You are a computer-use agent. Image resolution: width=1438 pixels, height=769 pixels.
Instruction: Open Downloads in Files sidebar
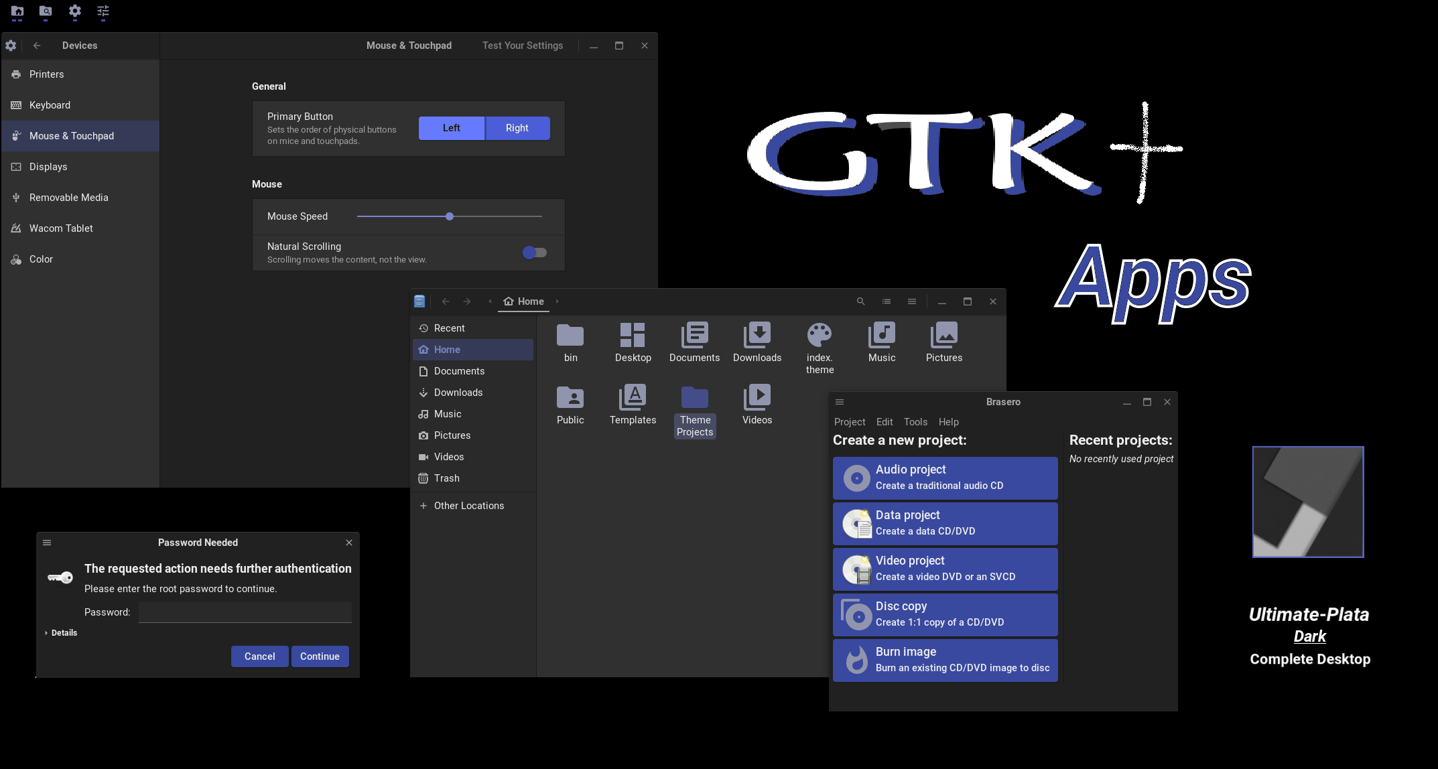click(473, 393)
